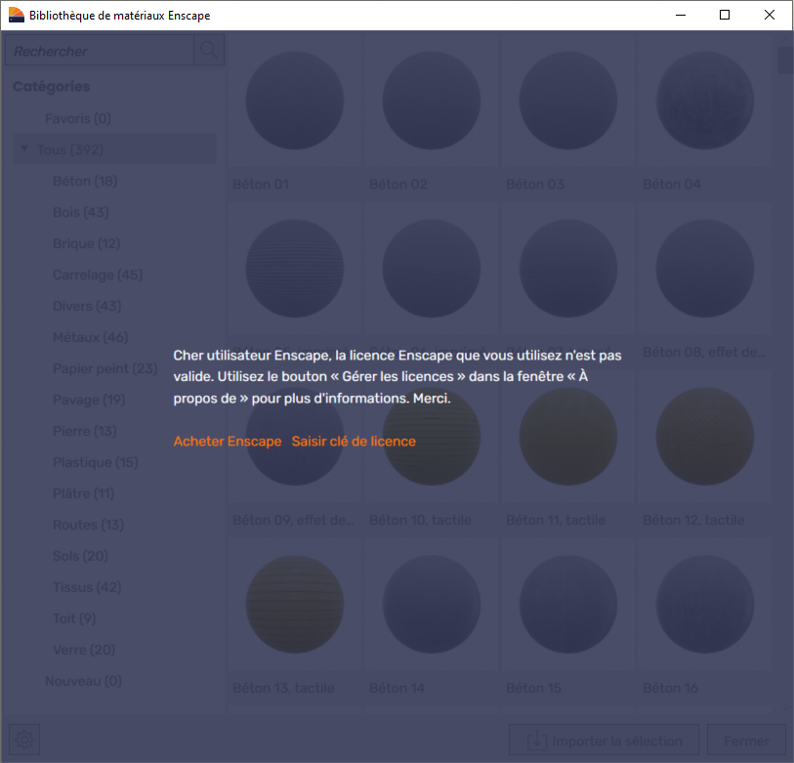Select the Béton 12, tactile material sphere
The image size is (794, 763).
click(x=705, y=437)
